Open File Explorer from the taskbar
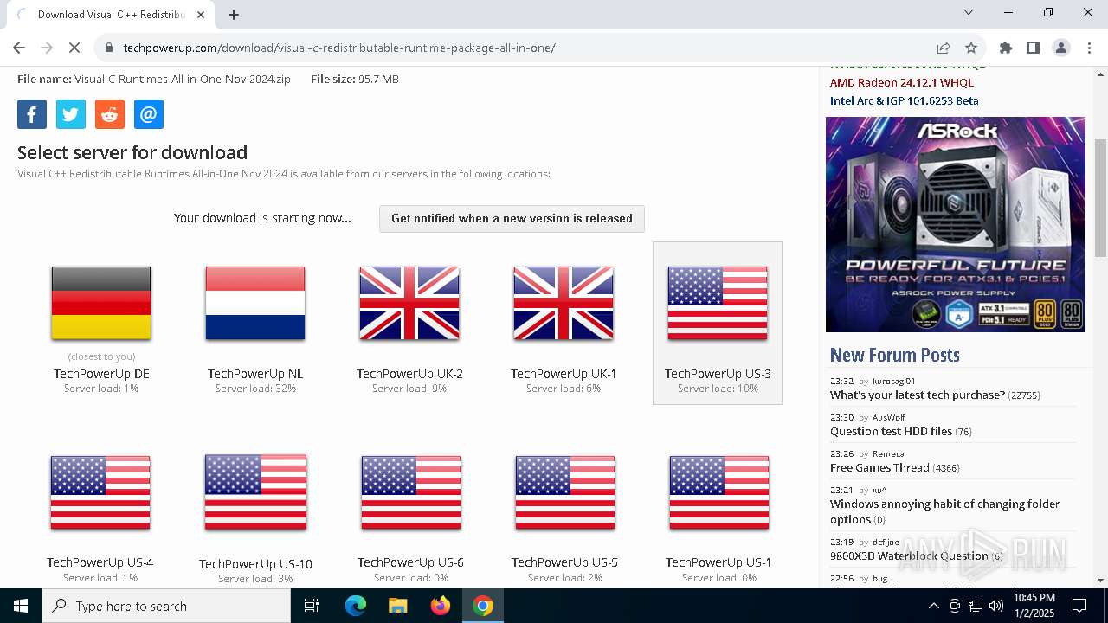 coord(397,606)
